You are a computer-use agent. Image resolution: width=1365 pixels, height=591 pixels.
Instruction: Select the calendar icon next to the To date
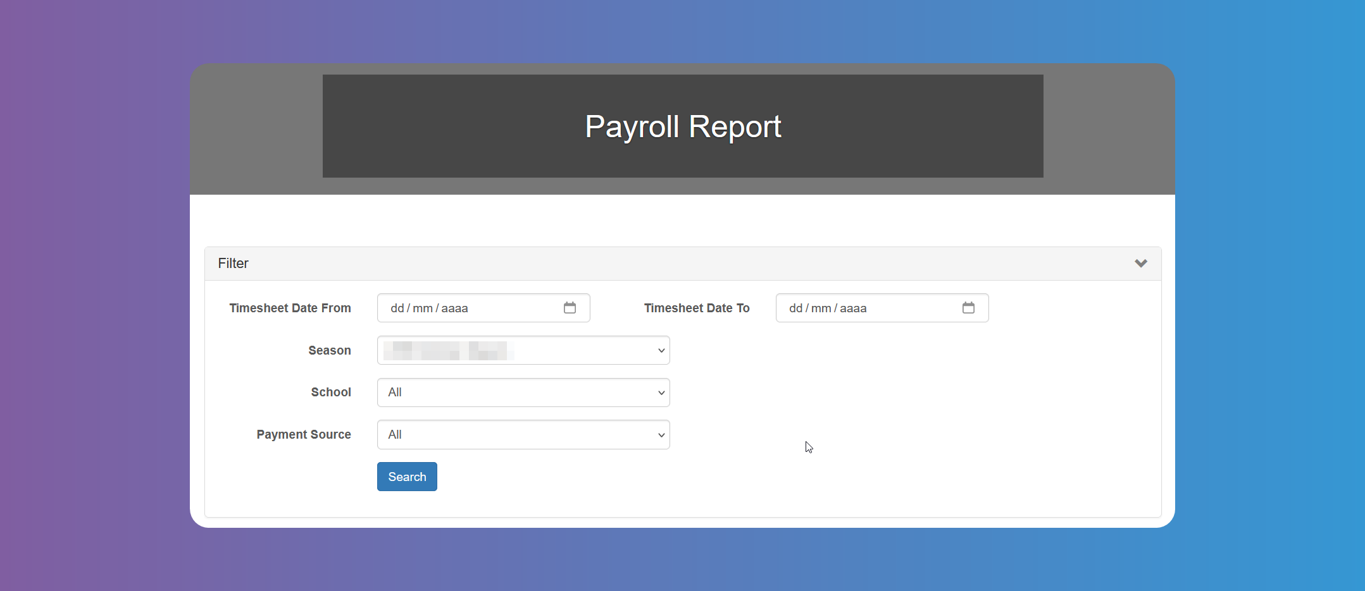pos(968,308)
